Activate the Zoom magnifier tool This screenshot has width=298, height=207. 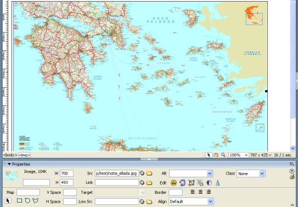pos(224,155)
